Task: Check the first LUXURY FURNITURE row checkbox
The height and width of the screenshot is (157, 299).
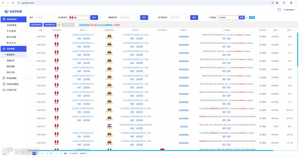Action: coord(31,37)
